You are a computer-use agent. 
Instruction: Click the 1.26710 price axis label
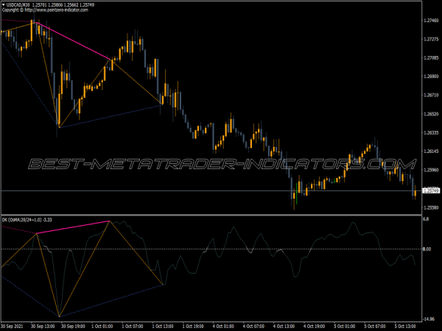click(431, 95)
